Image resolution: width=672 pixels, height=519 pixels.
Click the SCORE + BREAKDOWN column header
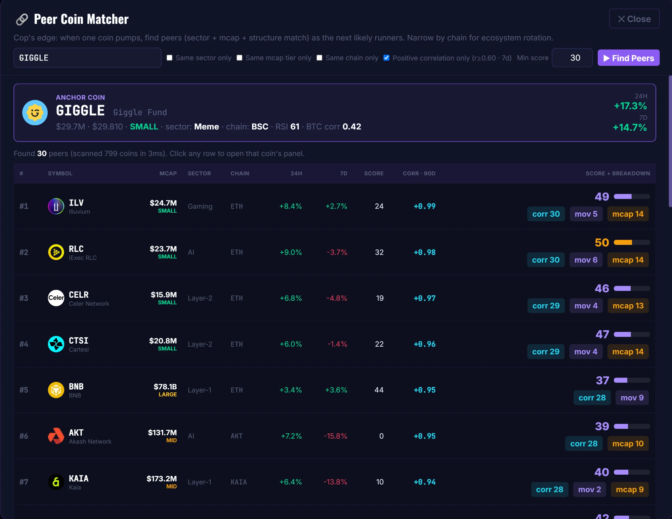[x=618, y=173]
